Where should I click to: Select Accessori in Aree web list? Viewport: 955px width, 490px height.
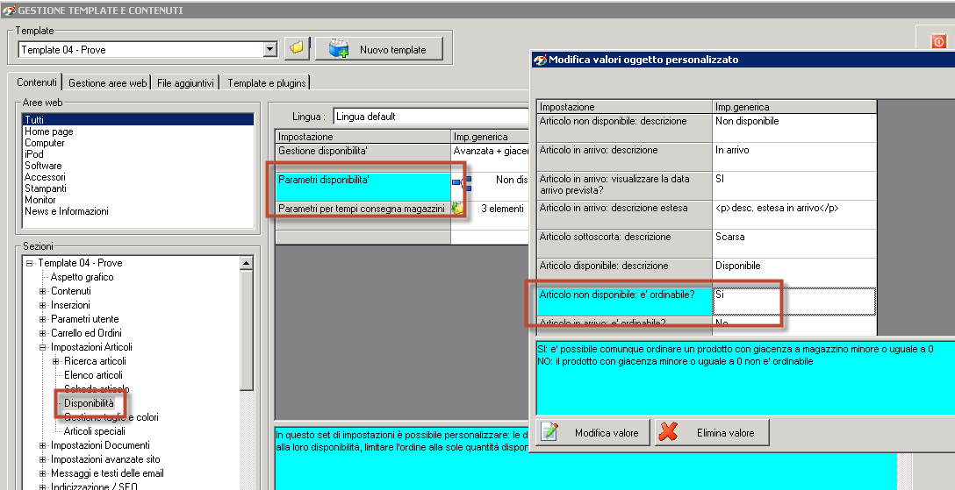(45, 177)
